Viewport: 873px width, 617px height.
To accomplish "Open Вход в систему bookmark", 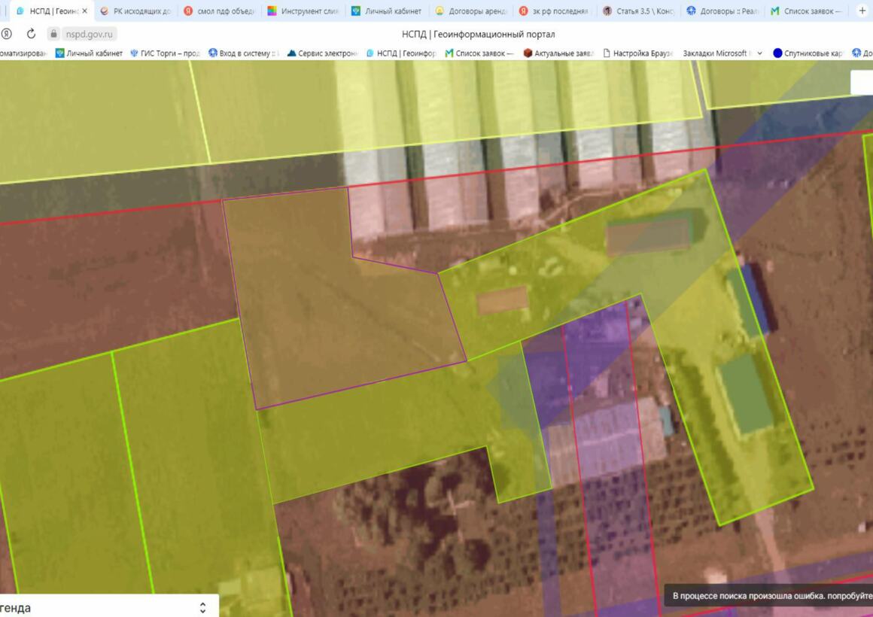I will click(x=244, y=53).
